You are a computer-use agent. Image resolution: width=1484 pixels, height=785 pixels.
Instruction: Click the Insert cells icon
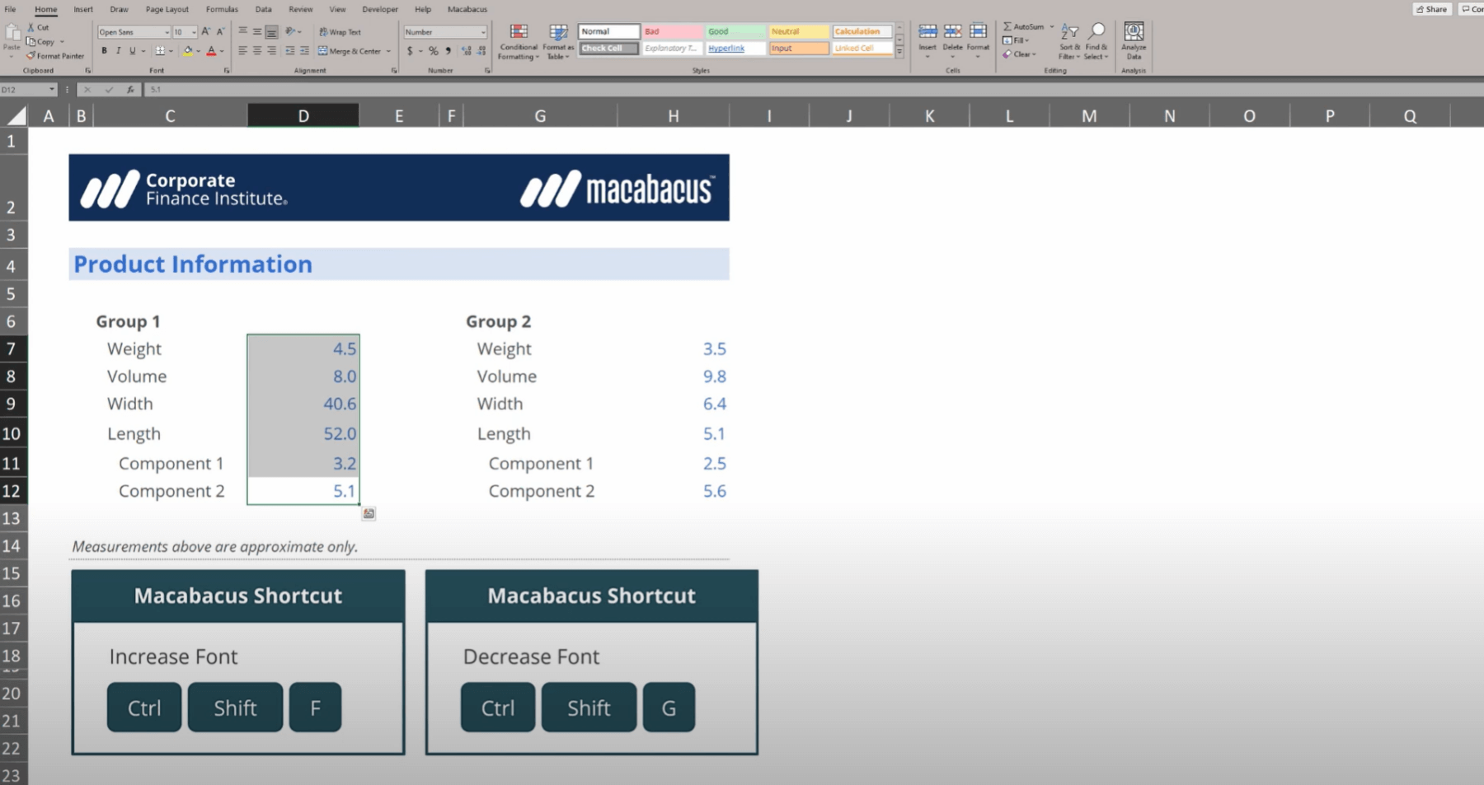(927, 31)
